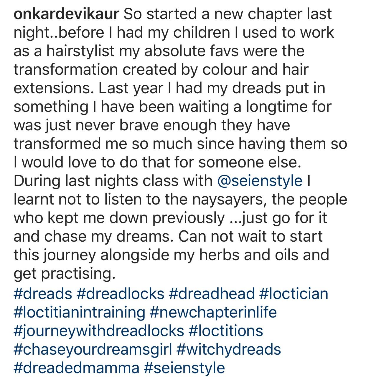Tap the #witchydreads hashtag

click(x=229, y=349)
